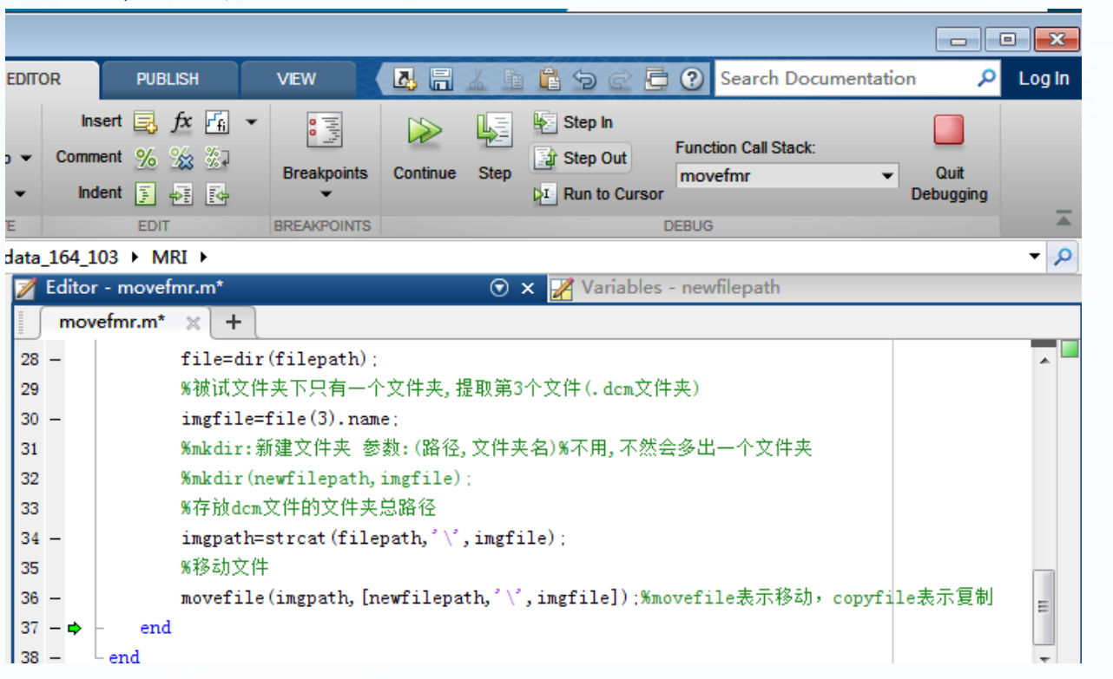Switch to the PUBLISH ribbon tab
1113x679 pixels.
pyautogui.click(x=168, y=79)
